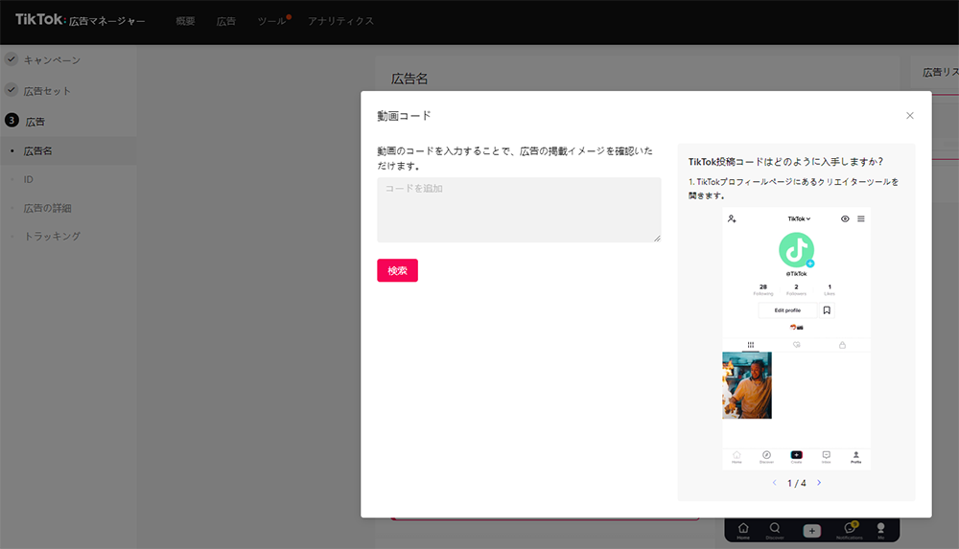Click the lock private tab in tutorial phone
Image resolution: width=959 pixels, height=549 pixels.
842,345
